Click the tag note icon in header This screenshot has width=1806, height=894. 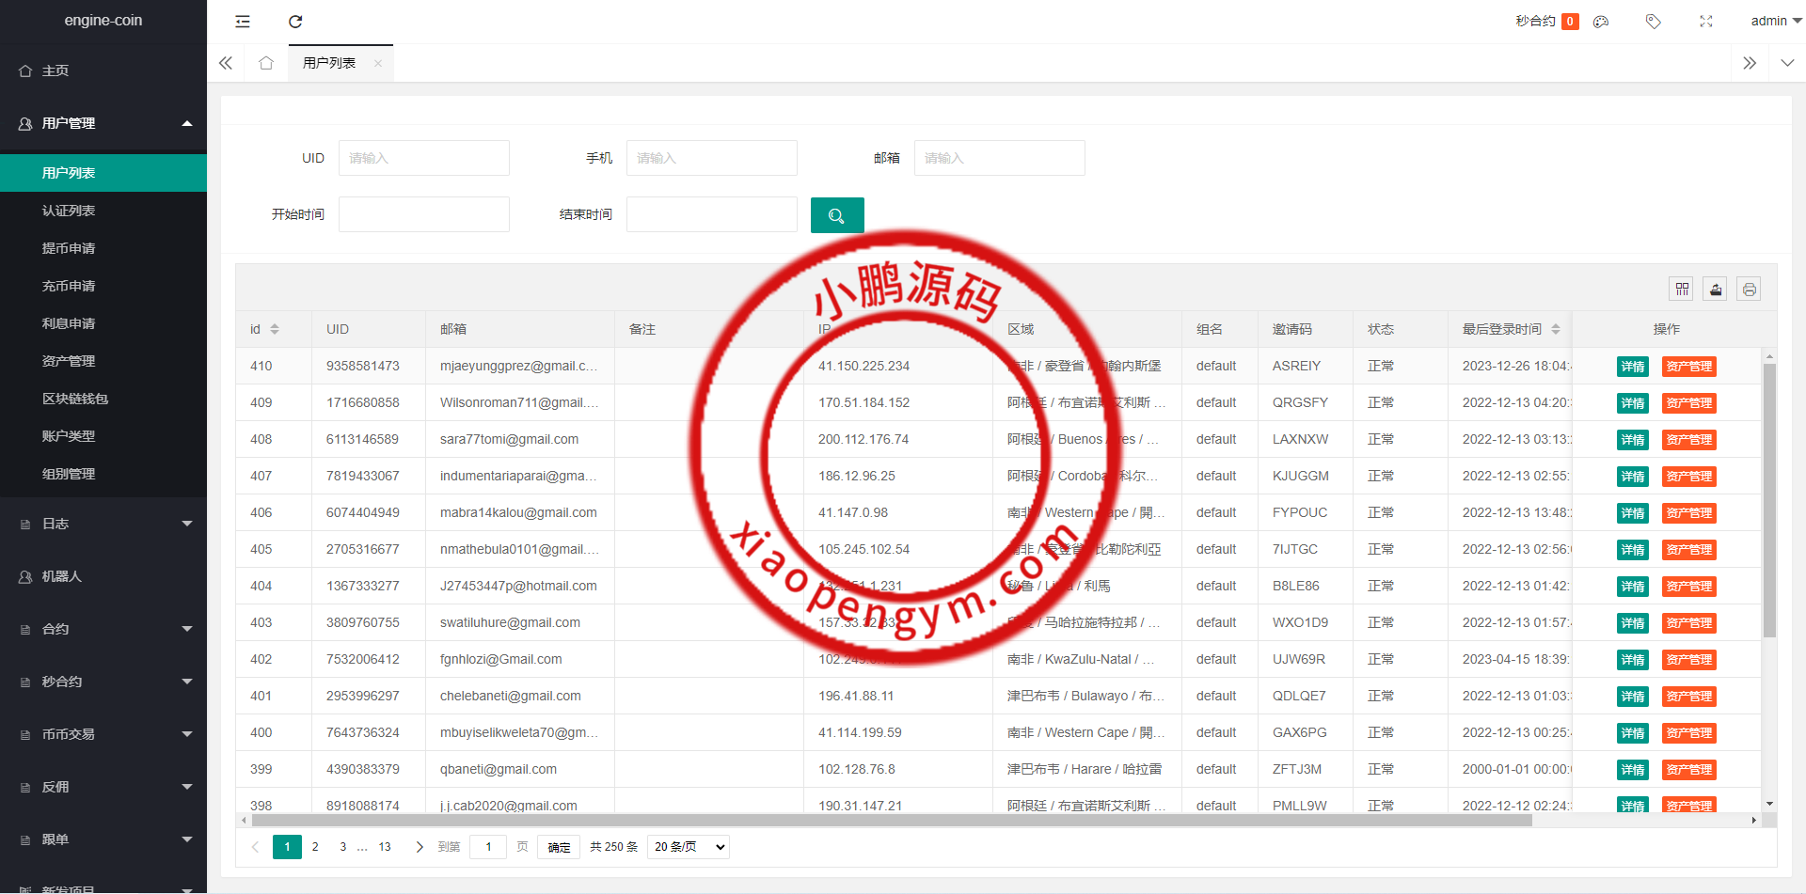coord(1653,22)
